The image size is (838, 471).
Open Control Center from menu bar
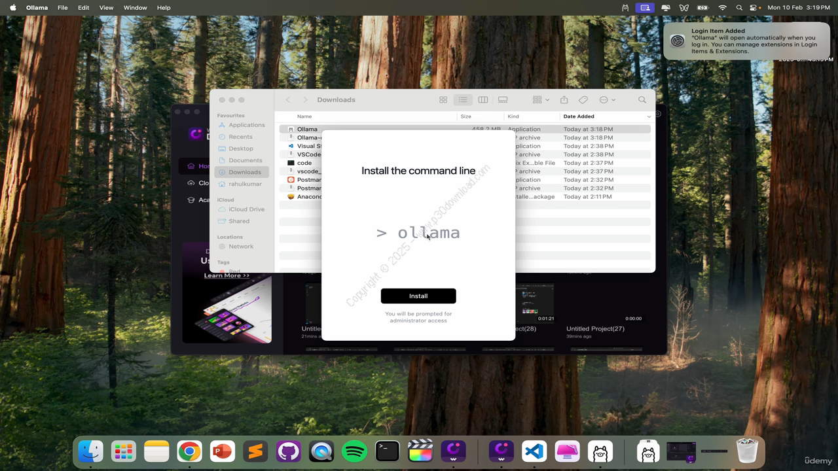(x=754, y=7)
